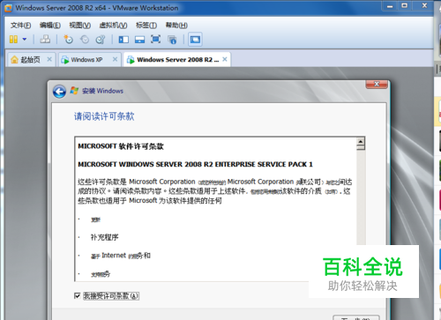The image size is (441, 320).
Task: Minimize the VMware Workstation window
Action: (390, 6)
